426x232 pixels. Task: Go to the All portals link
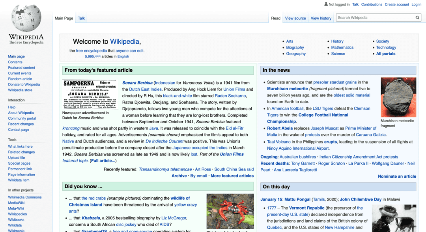[x=385, y=54]
